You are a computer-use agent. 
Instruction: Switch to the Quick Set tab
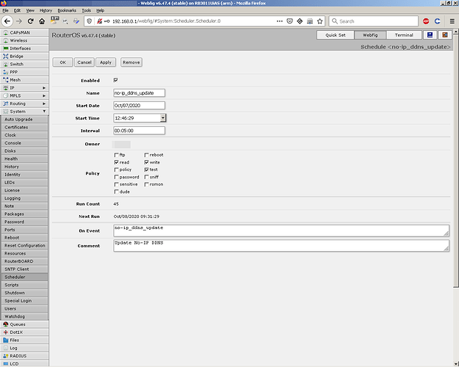(x=336, y=34)
